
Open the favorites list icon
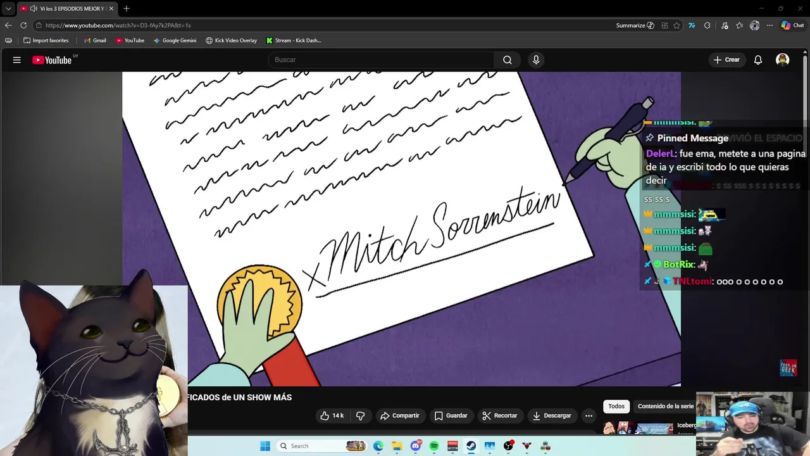740,25
